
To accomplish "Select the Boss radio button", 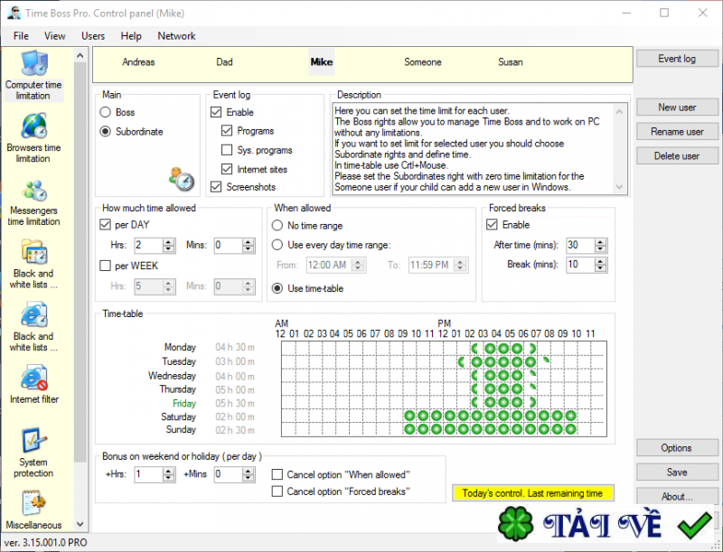I will [106, 112].
